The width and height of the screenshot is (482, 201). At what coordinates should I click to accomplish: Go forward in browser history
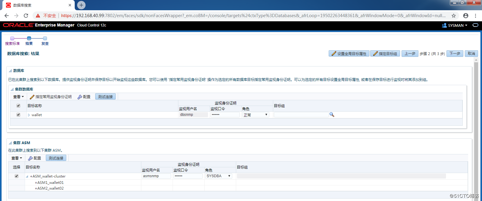16,16
